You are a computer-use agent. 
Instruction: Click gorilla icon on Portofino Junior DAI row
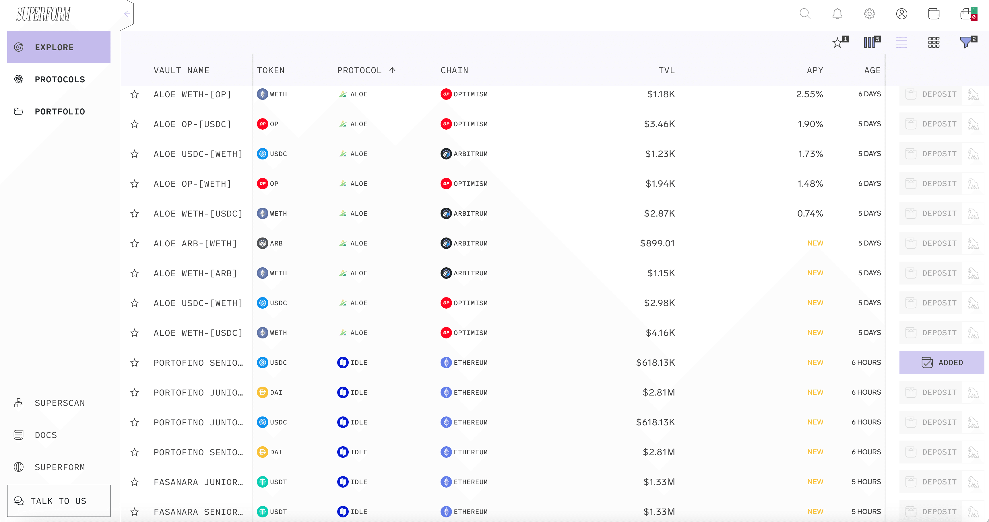[973, 393]
